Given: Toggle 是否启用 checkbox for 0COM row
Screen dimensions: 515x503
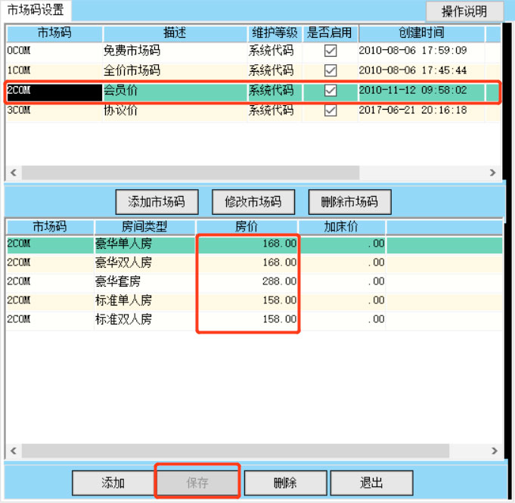Looking at the screenshot, I should point(330,51).
